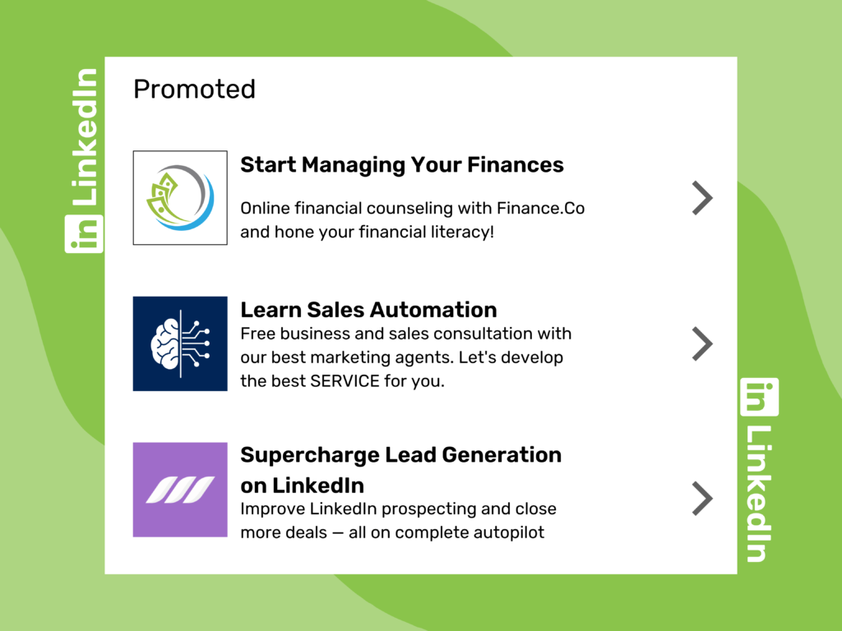Click the 'Promoted' section heading

point(194,89)
